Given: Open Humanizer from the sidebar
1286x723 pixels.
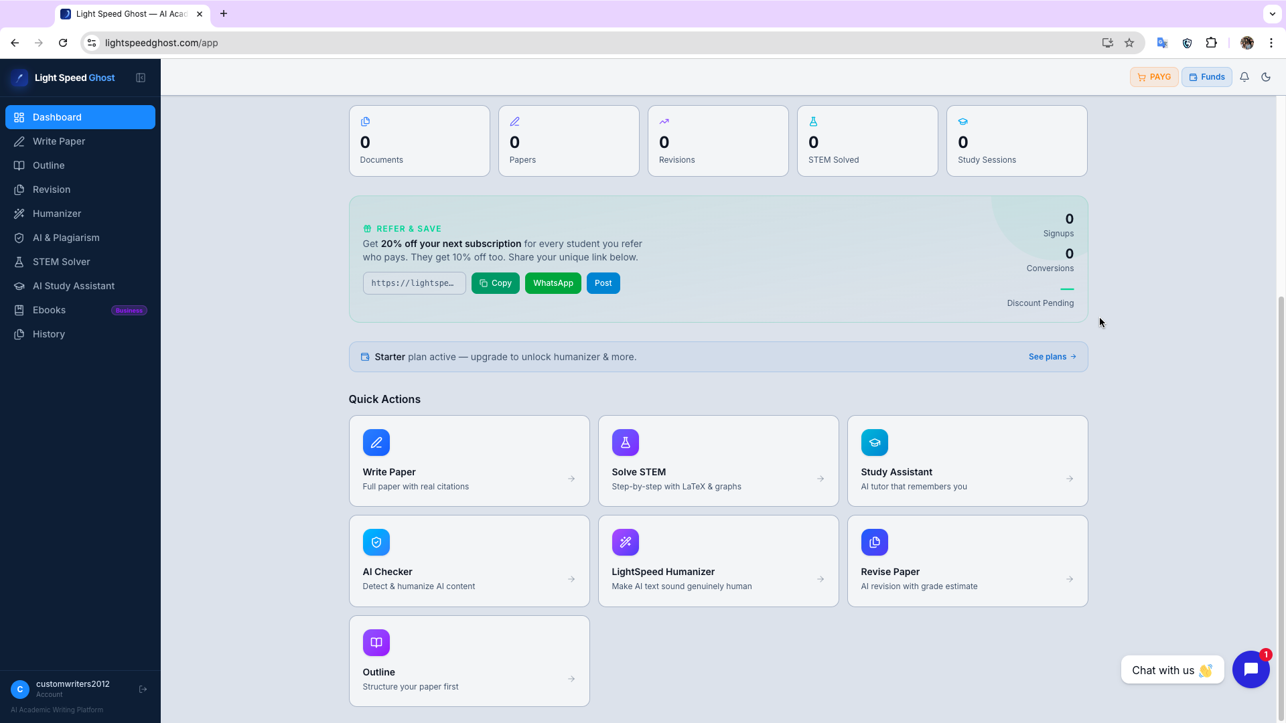Looking at the screenshot, I should (x=80, y=214).
